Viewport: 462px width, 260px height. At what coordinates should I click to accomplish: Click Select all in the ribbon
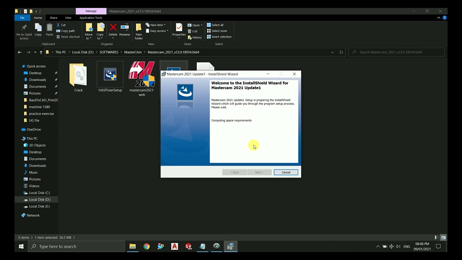pos(215,25)
